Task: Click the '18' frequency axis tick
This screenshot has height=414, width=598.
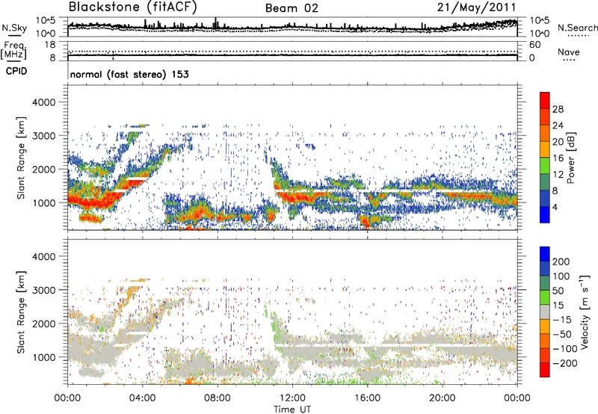Action: click(49, 45)
